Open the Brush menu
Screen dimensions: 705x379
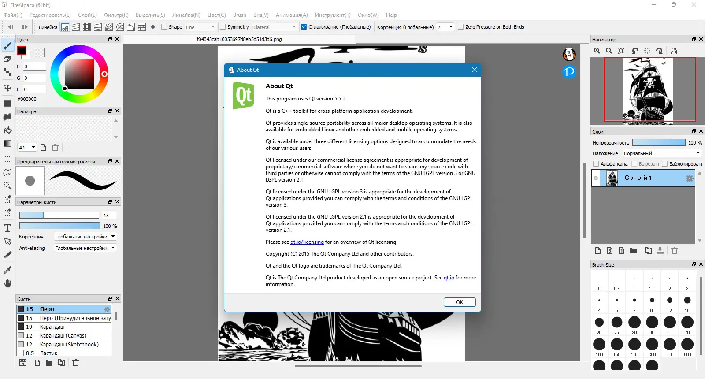(240, 15)
